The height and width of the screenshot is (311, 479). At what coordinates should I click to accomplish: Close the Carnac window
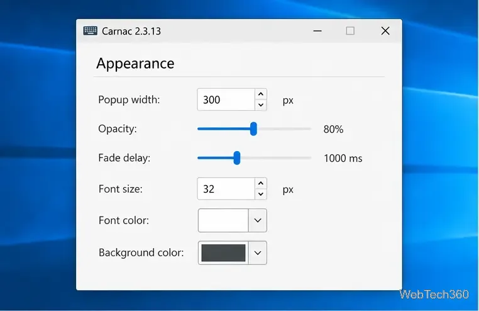(385, 31)
